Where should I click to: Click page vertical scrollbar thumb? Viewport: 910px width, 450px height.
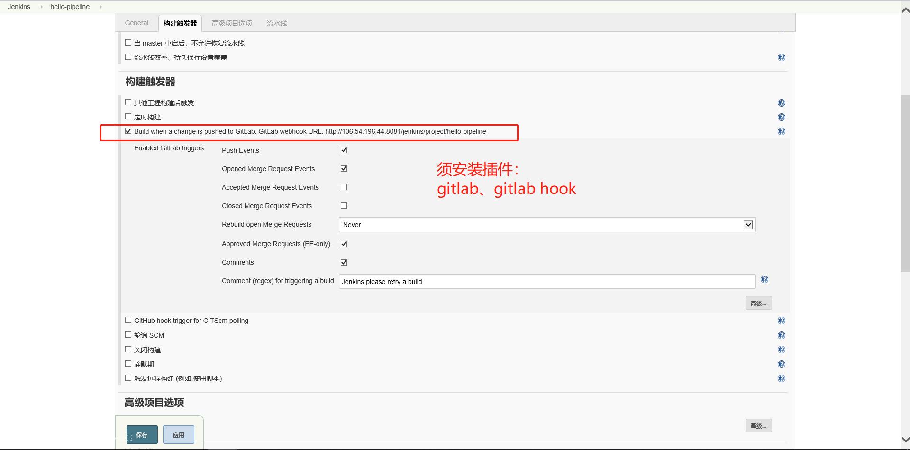pos(905,184)
